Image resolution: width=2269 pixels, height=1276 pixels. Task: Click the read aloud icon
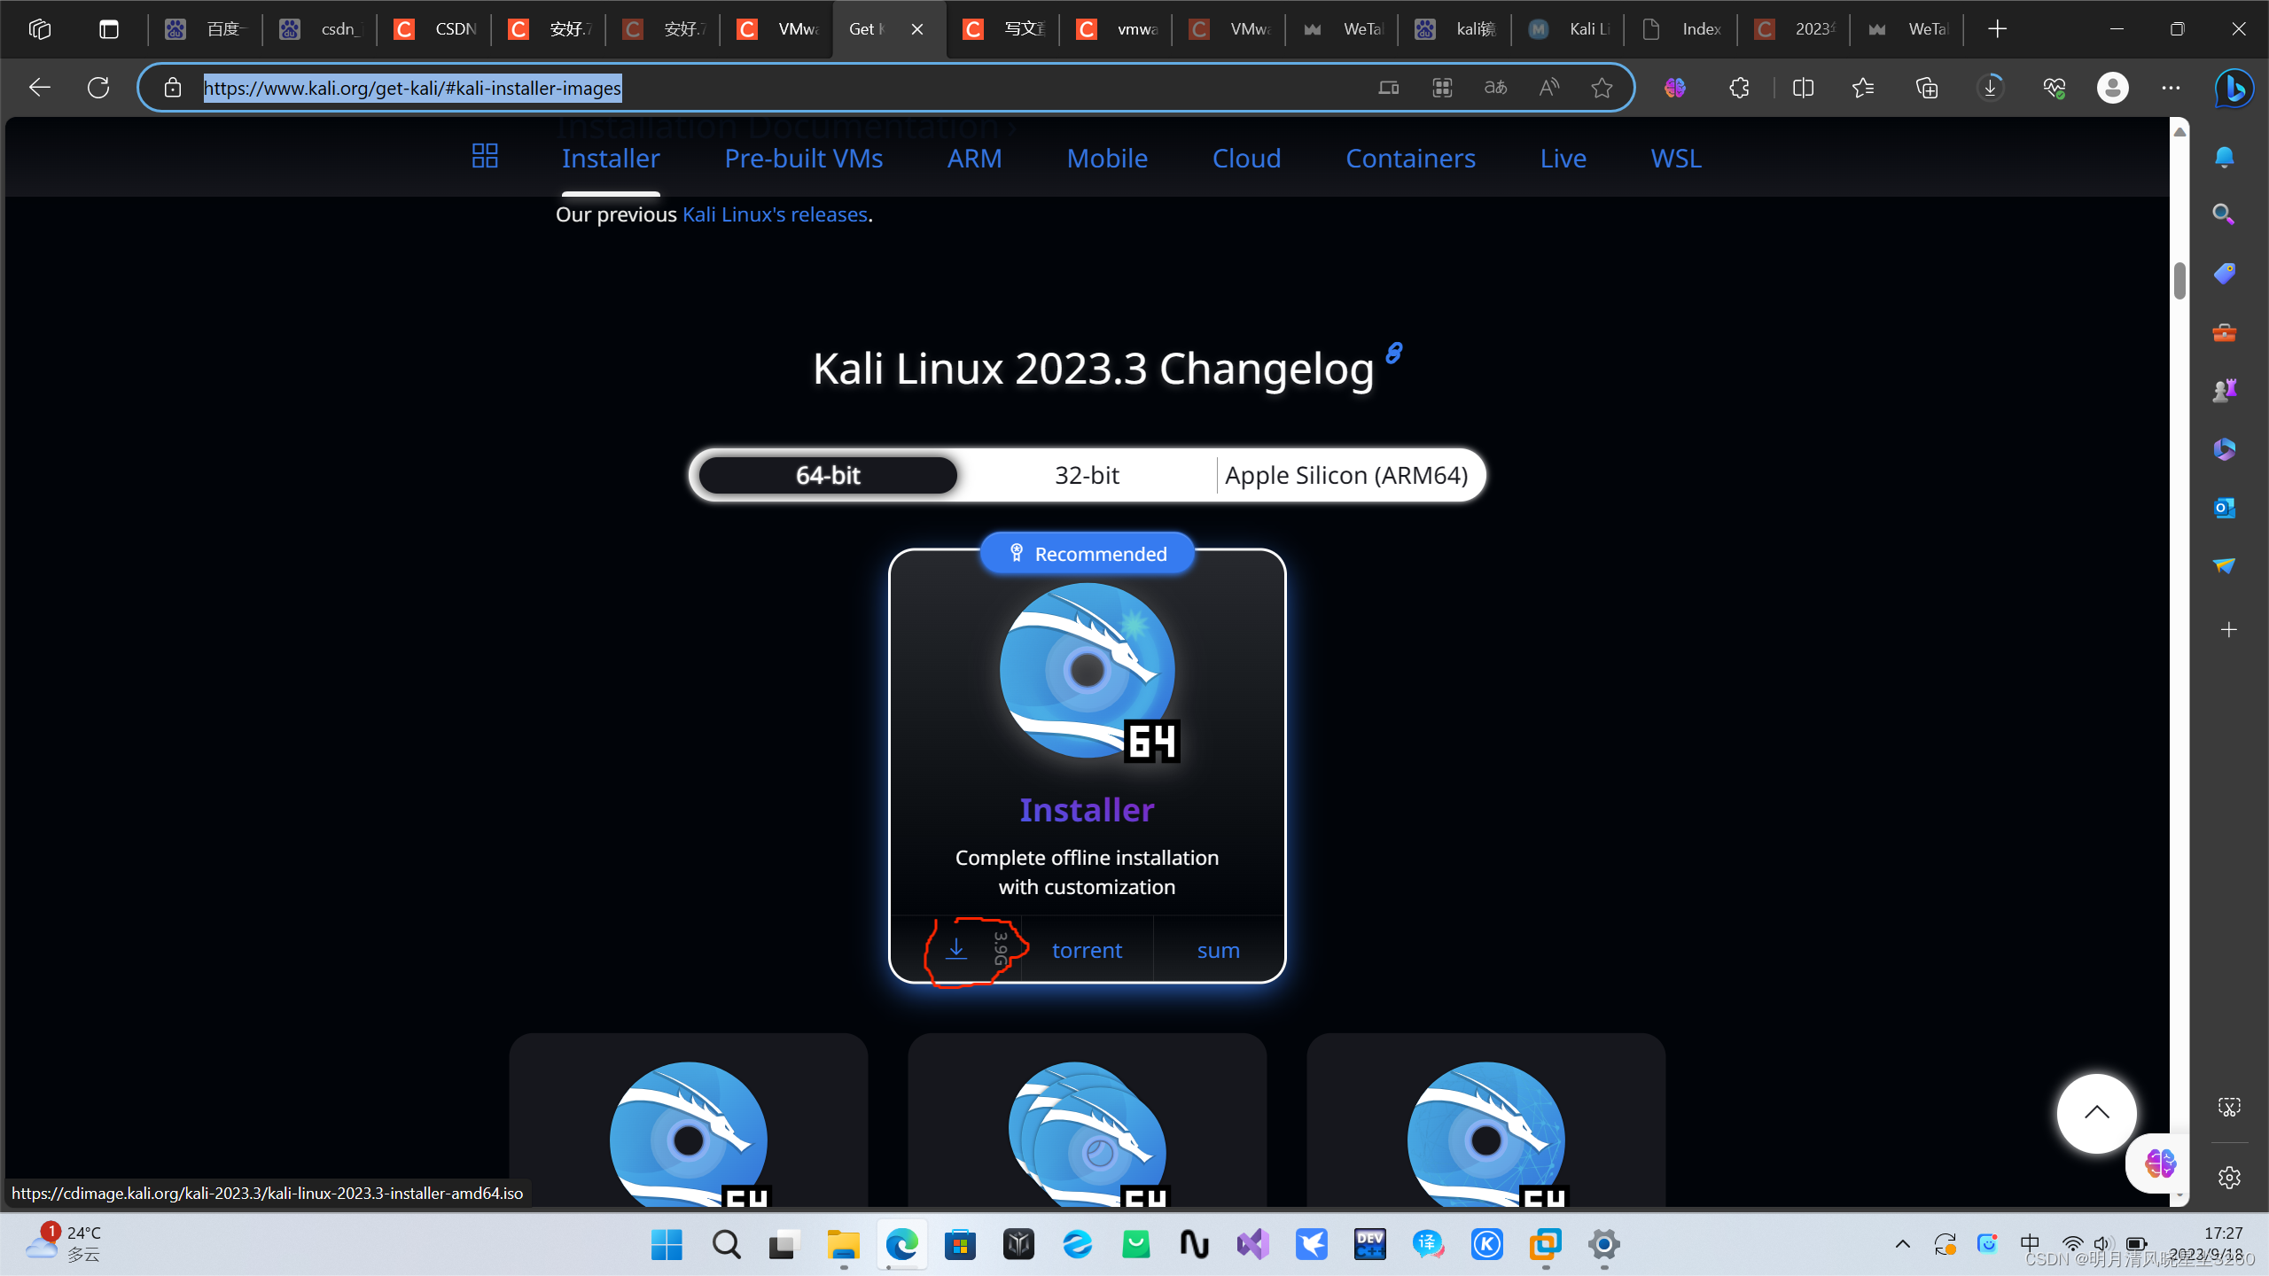pyautogui.click(x=1548, y=87)
